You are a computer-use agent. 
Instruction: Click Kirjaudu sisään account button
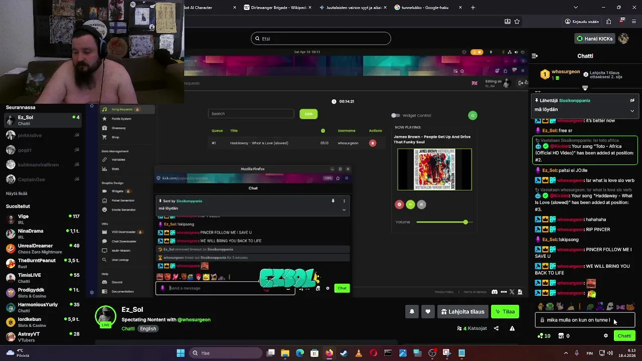coord(582,22)
